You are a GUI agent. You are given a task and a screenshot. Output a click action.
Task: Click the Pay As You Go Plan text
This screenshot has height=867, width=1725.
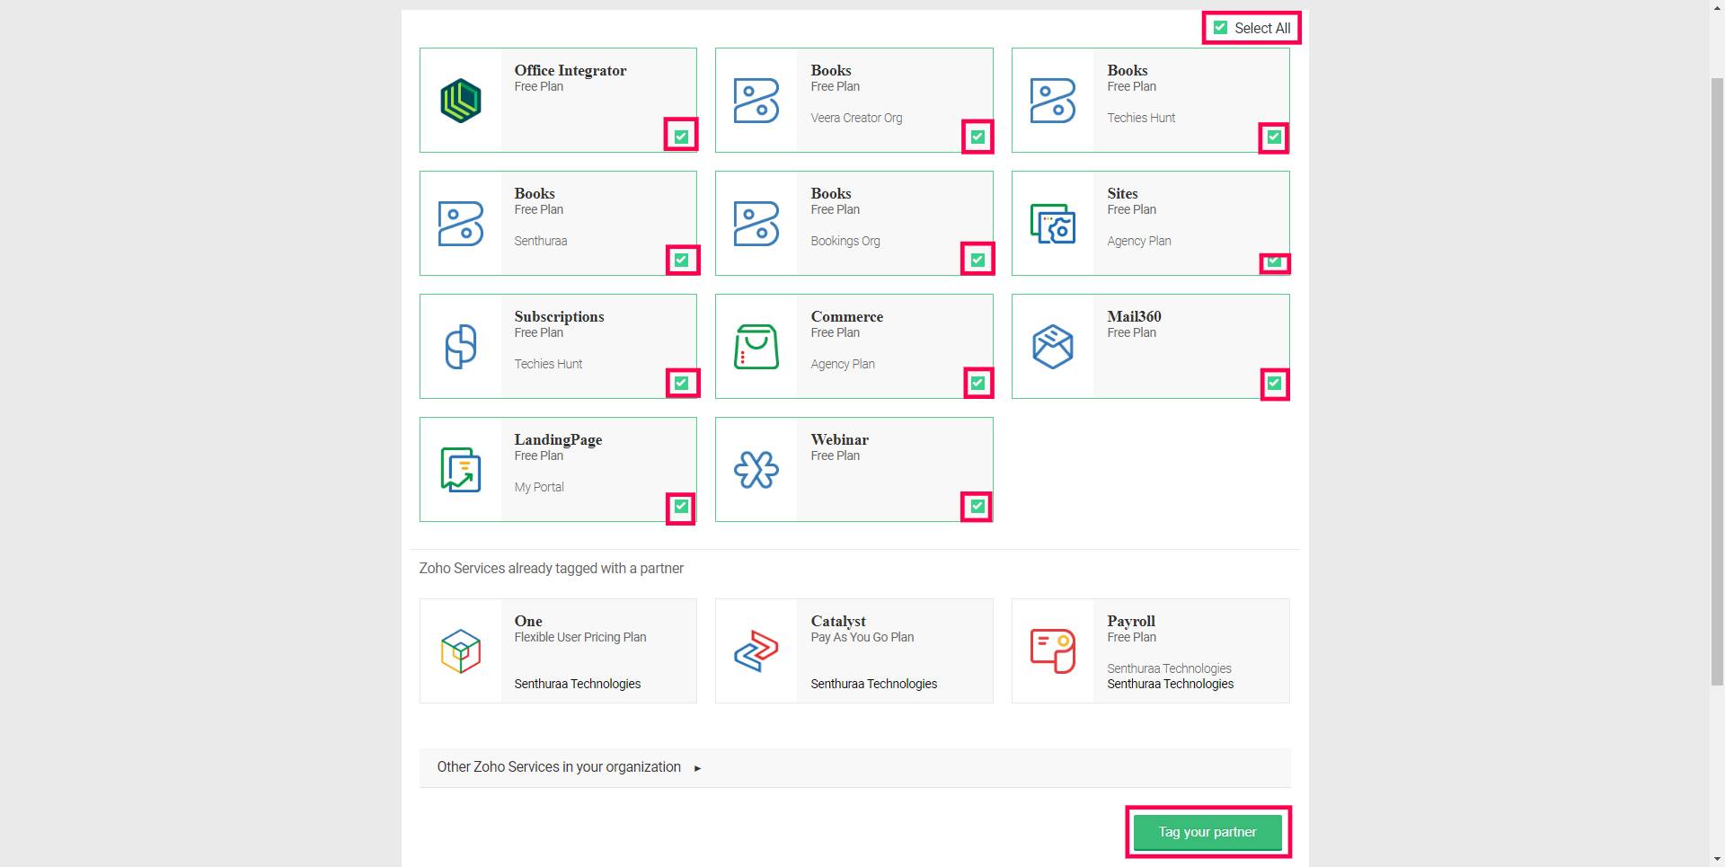point(862,637)
